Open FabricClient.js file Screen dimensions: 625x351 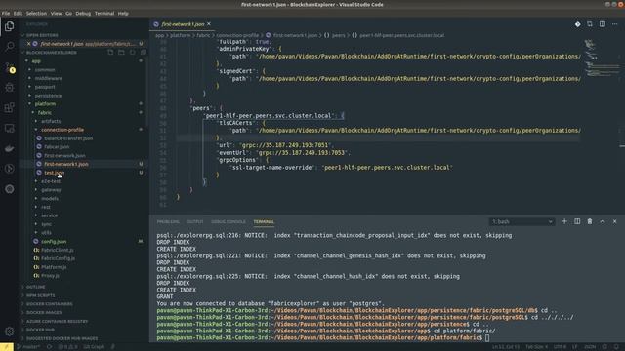pos(58,250)
